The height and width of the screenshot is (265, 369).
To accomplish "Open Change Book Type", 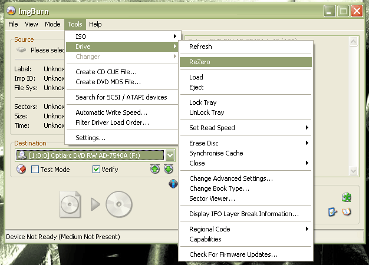I will (246, 188).
